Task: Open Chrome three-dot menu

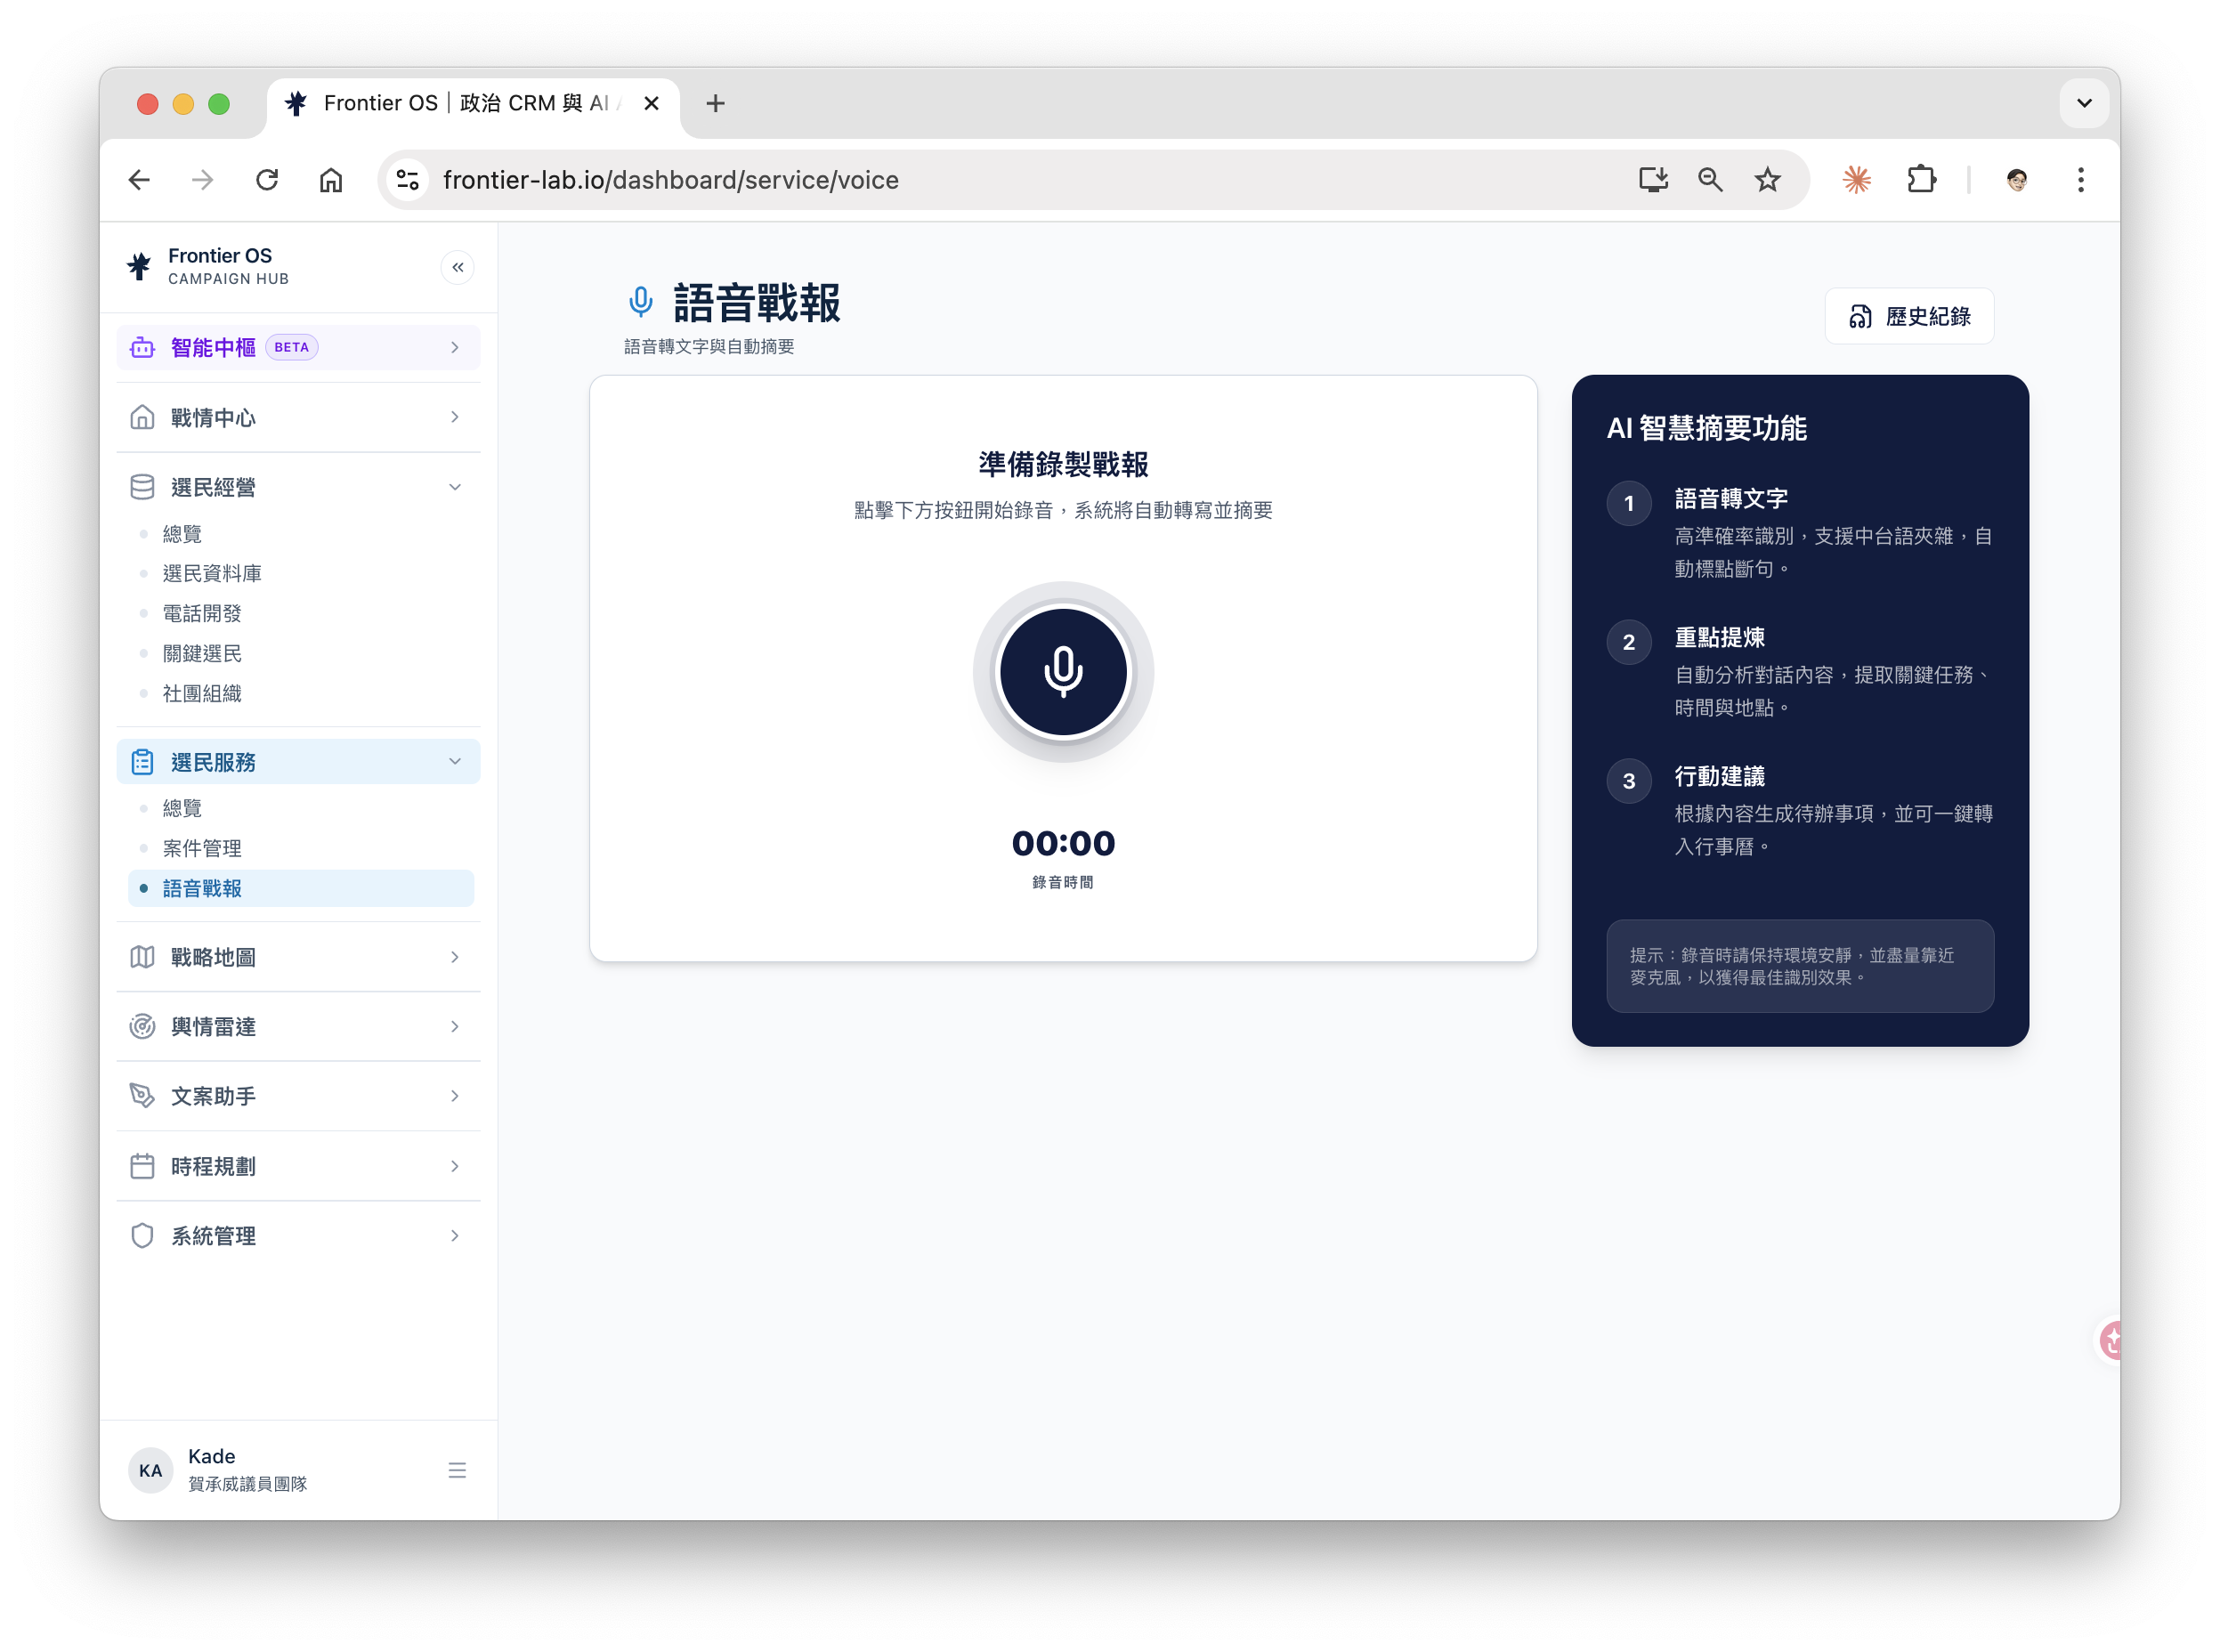Action: (2080, 180)
